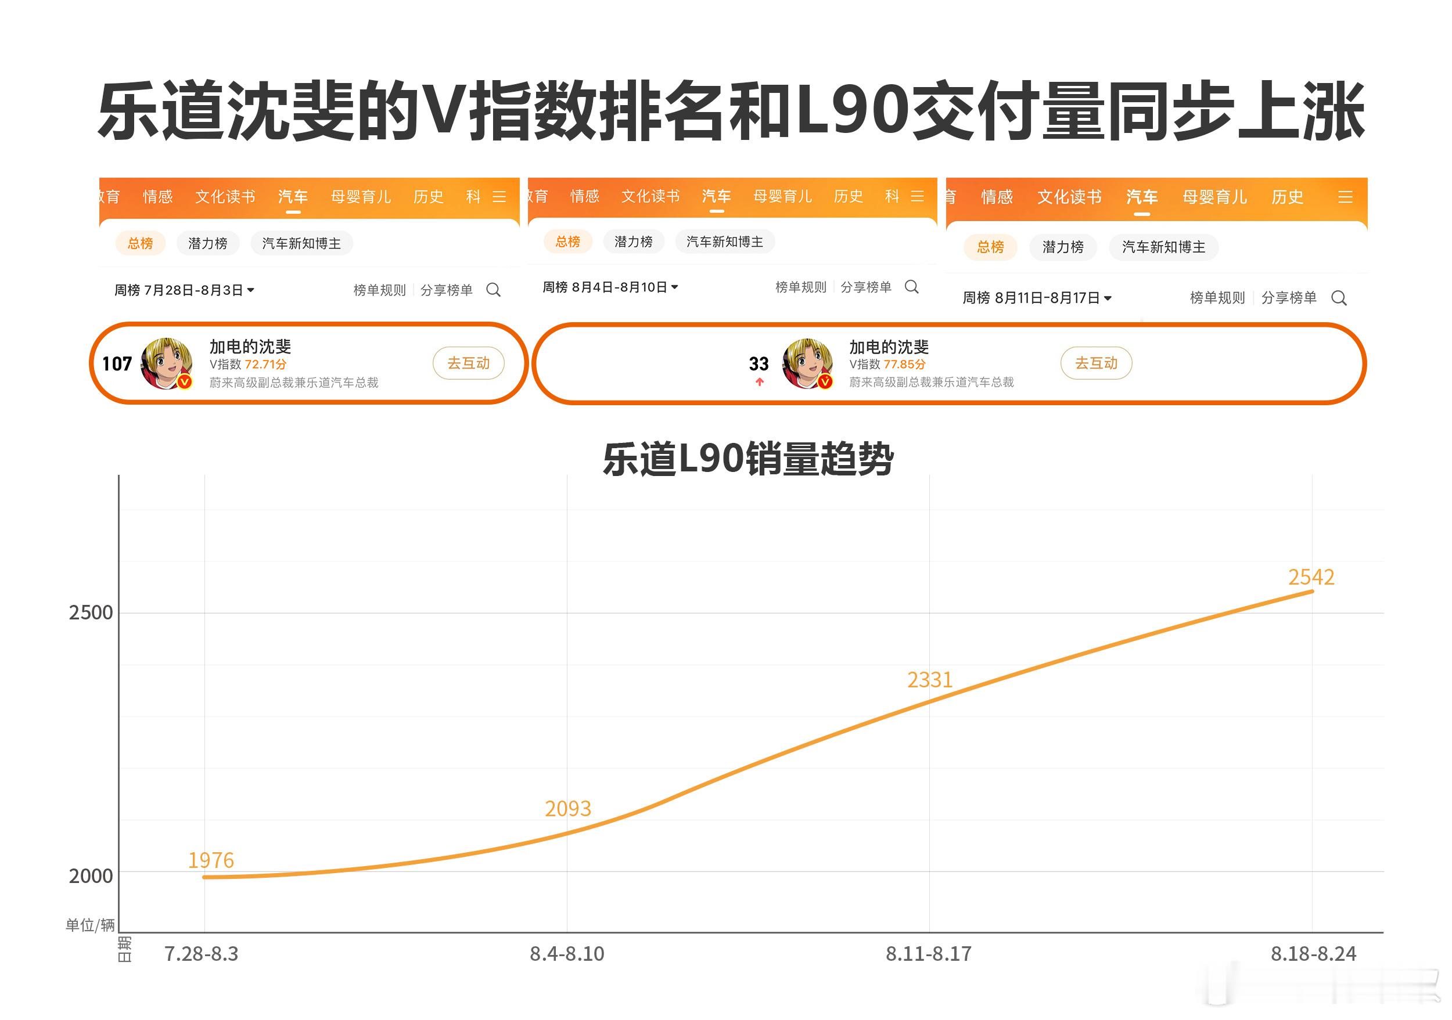
Task: Click the 2093 data label on chart
Action: coord(568,808)
